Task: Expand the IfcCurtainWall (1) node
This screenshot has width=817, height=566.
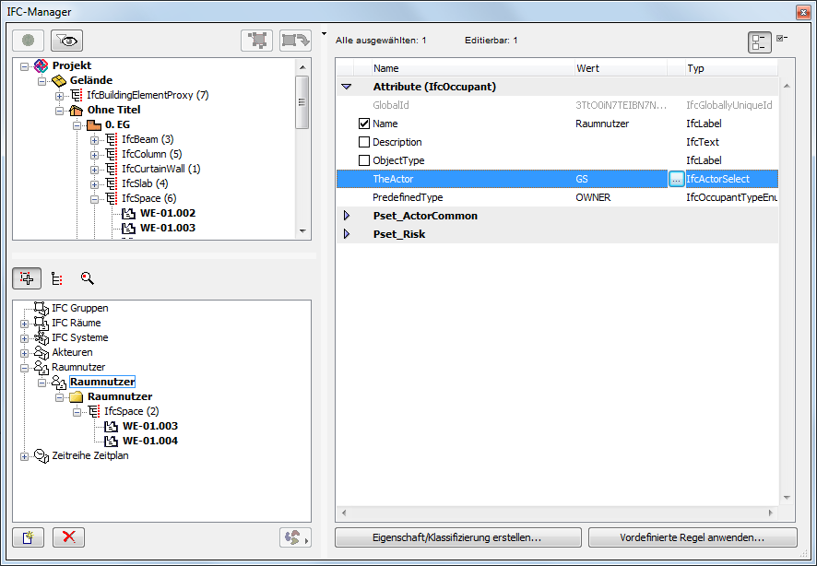Action: click(x=94, y=170)
